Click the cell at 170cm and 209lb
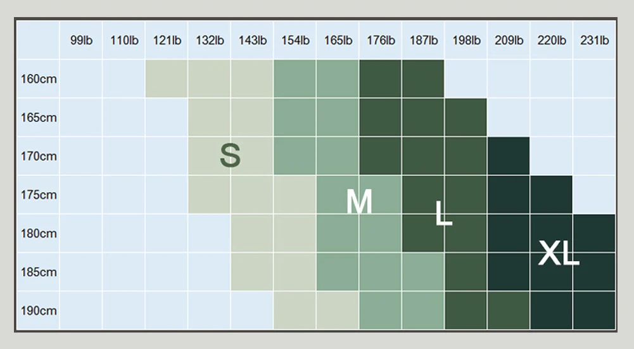The height and width of the screenshot is (349, 634). [x=509, y=156]
